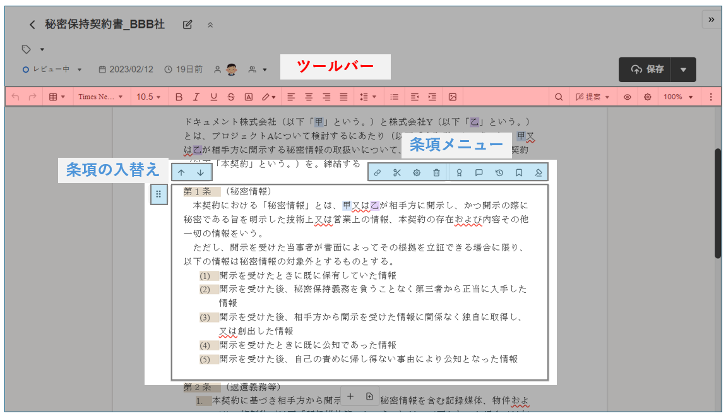
Task: Insert image from the toolbar
Action: [x=453, y=97]
